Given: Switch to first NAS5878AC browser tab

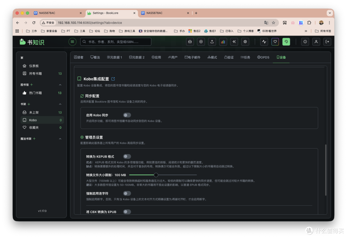Looking at the screenshot, I should pyautogui.click(x=58, y=13).
